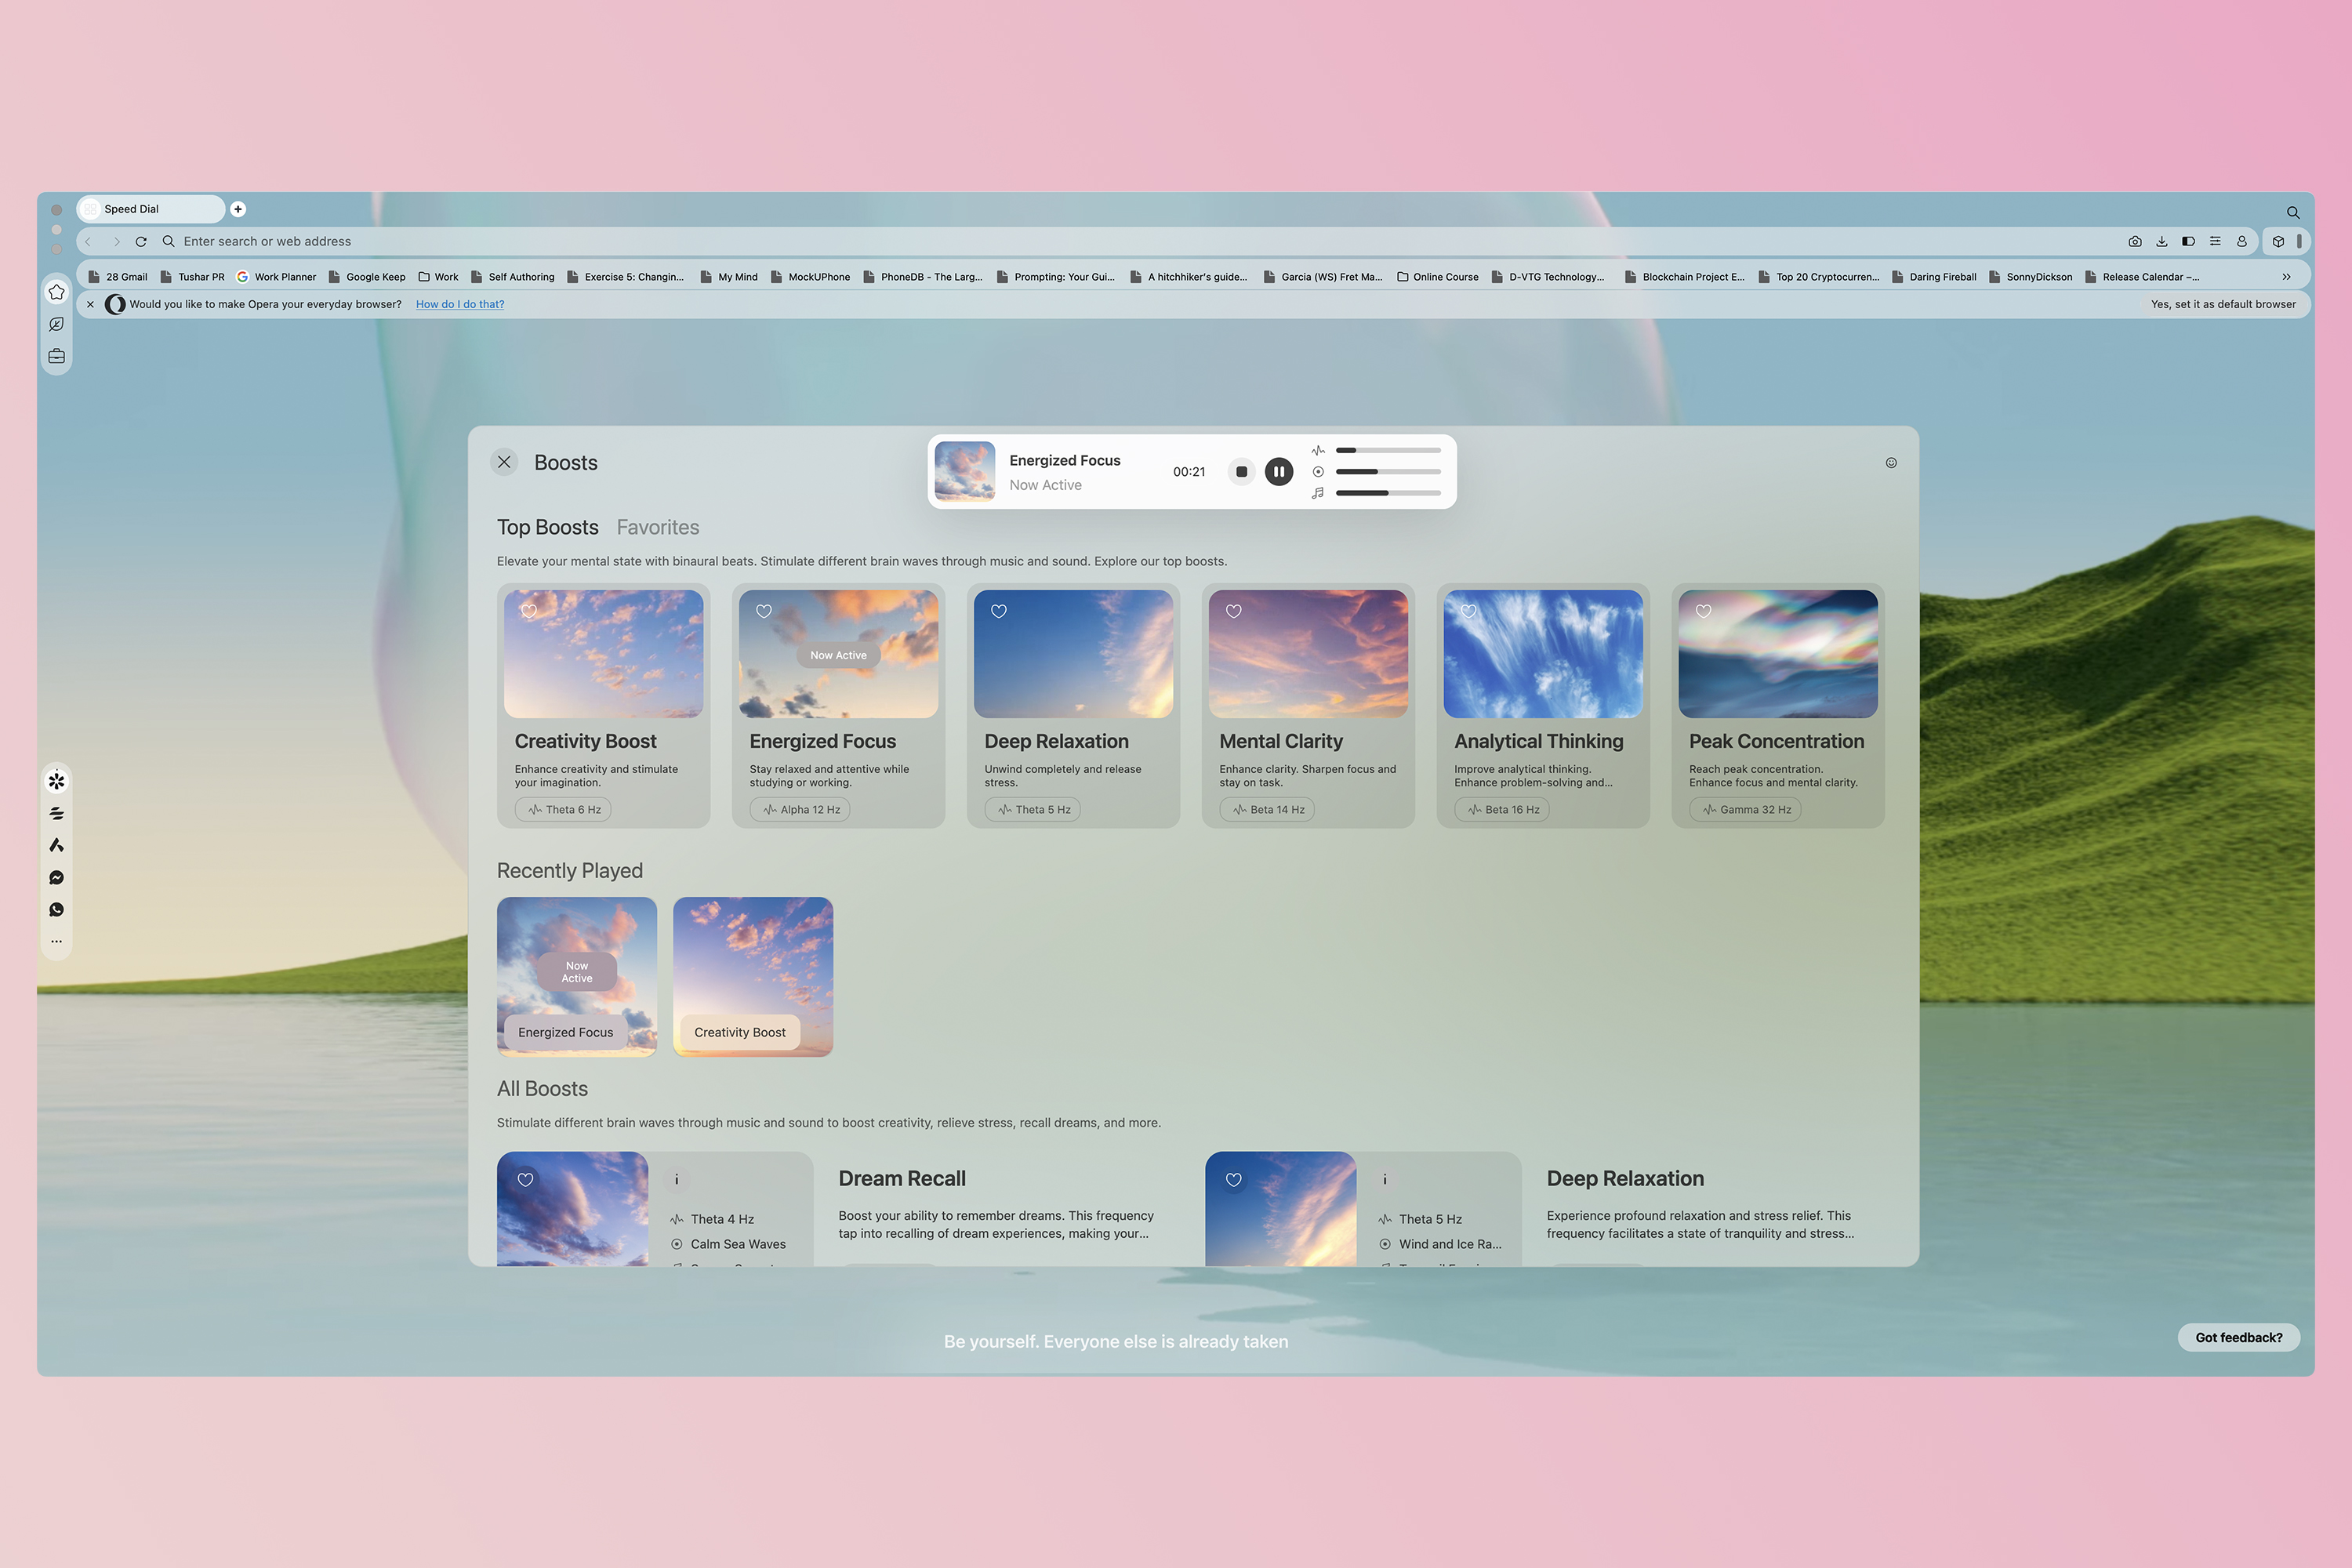Image resolution: width=2352 pixels, height=1568 pixels.
Task: Toggle favorite on Energized Focus card
Action: [x=763, y=611]
